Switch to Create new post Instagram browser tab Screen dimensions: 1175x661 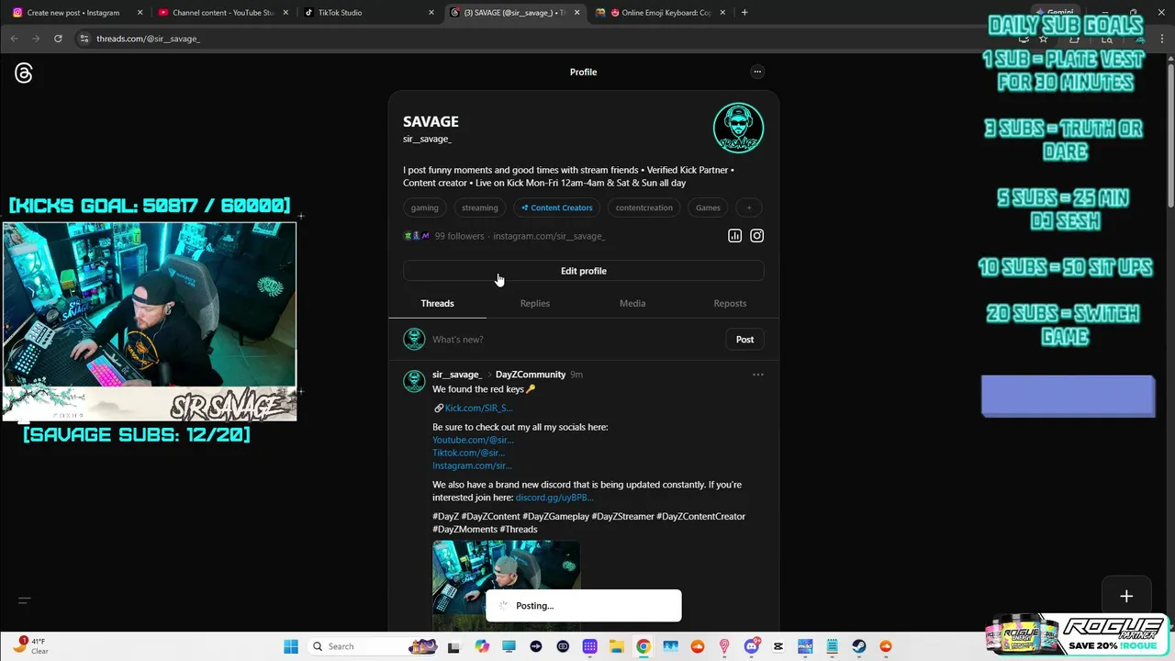(x=73, y=13)
